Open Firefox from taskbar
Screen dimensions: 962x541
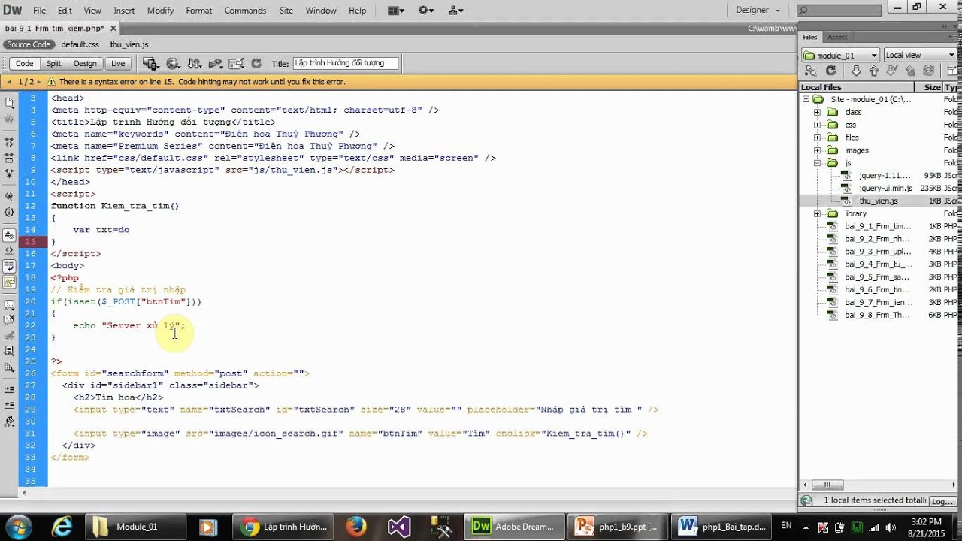tap(356, 527)
